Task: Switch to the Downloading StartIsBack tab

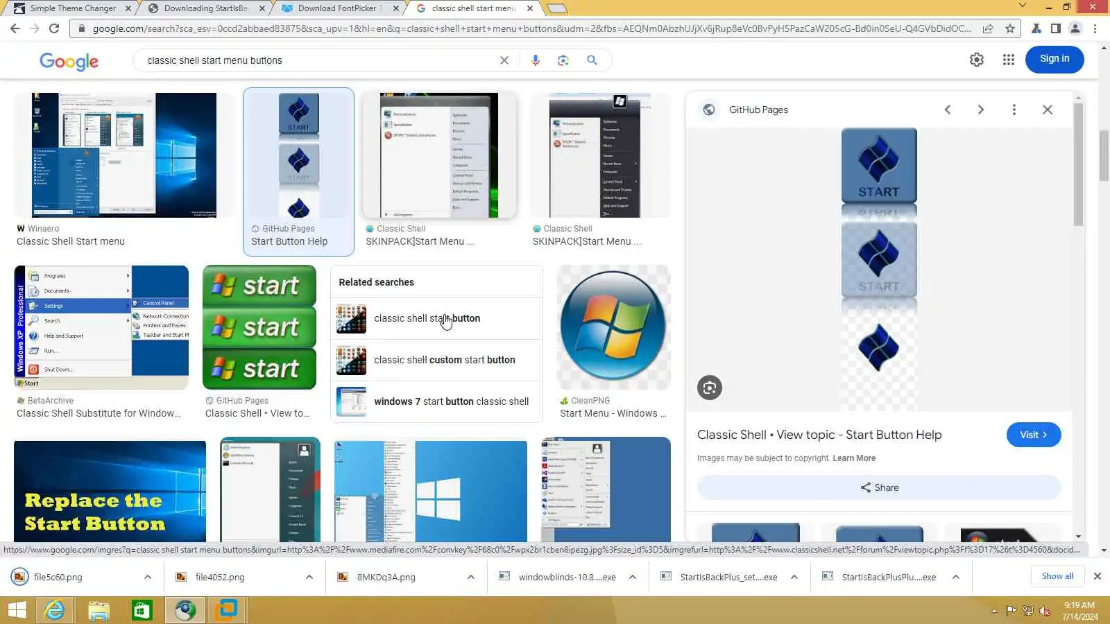Action: pyautogui.click(x=206, y=8)
